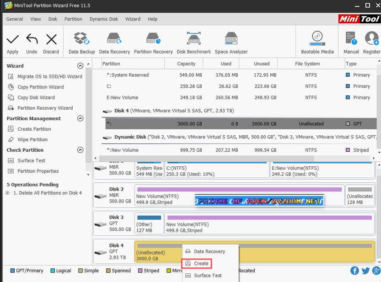Sort by the Capacity column header

click(184, 64)
